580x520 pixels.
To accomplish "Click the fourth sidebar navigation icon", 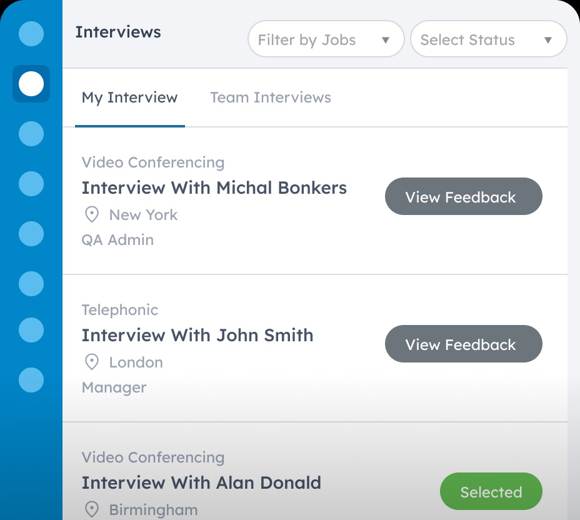I will click(x=31, y=184).
